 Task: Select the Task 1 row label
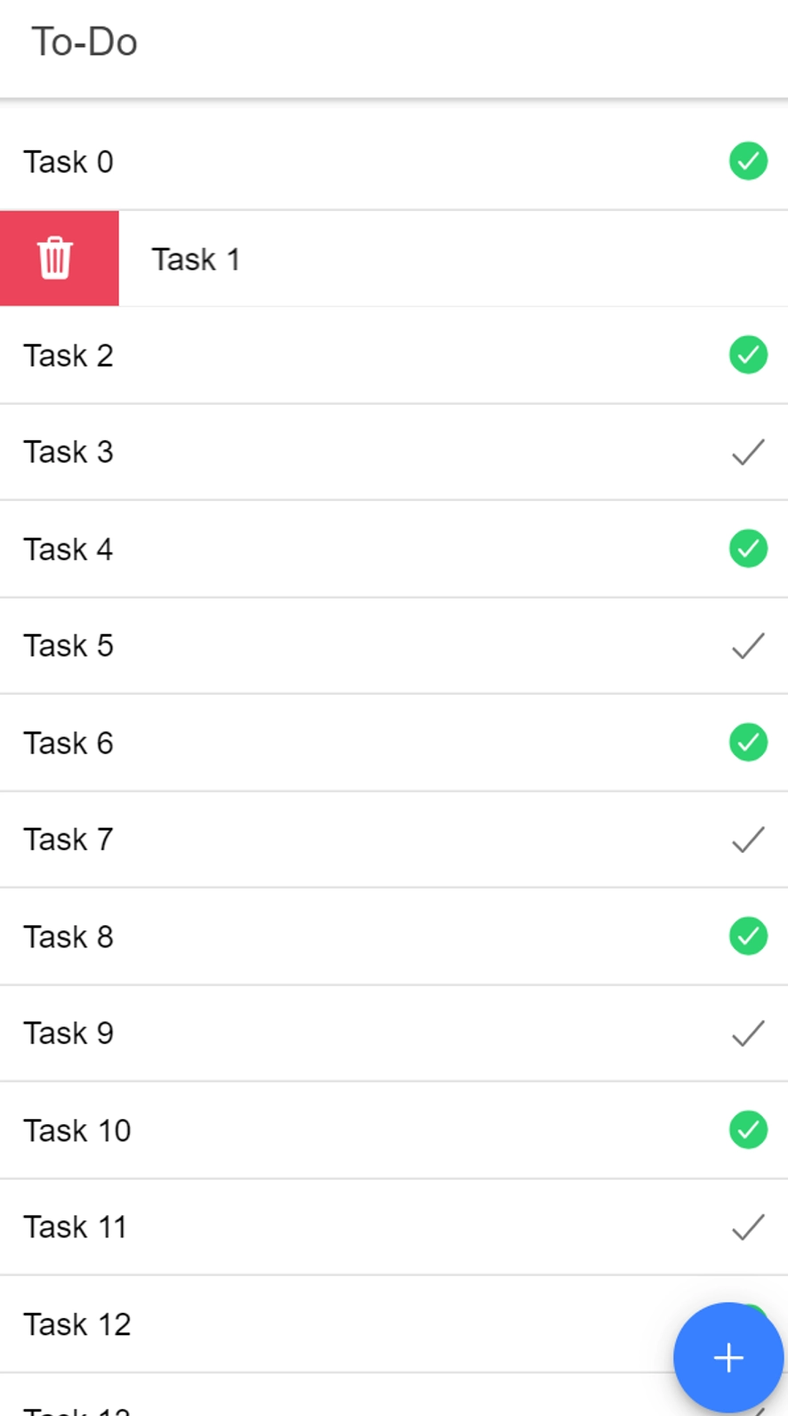pyautogui.click(x=196, y=260)
